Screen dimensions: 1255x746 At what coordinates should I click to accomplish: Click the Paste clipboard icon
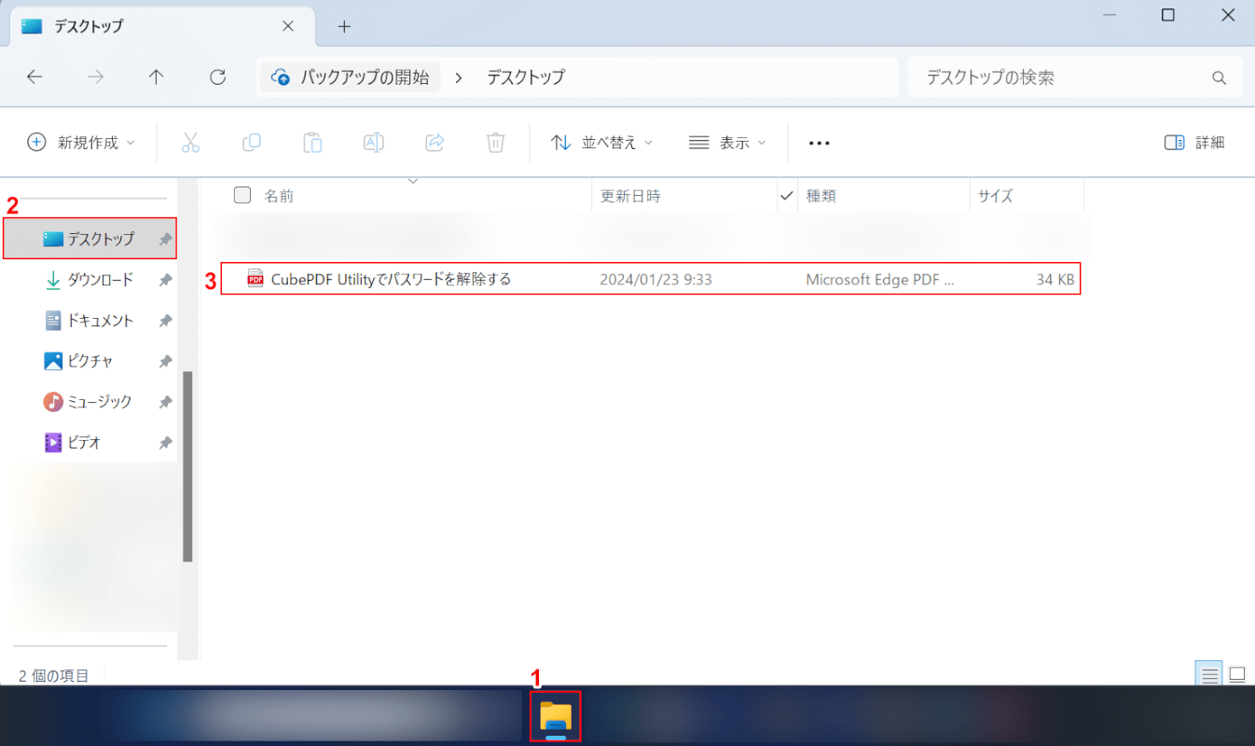(x=312, y=143)
